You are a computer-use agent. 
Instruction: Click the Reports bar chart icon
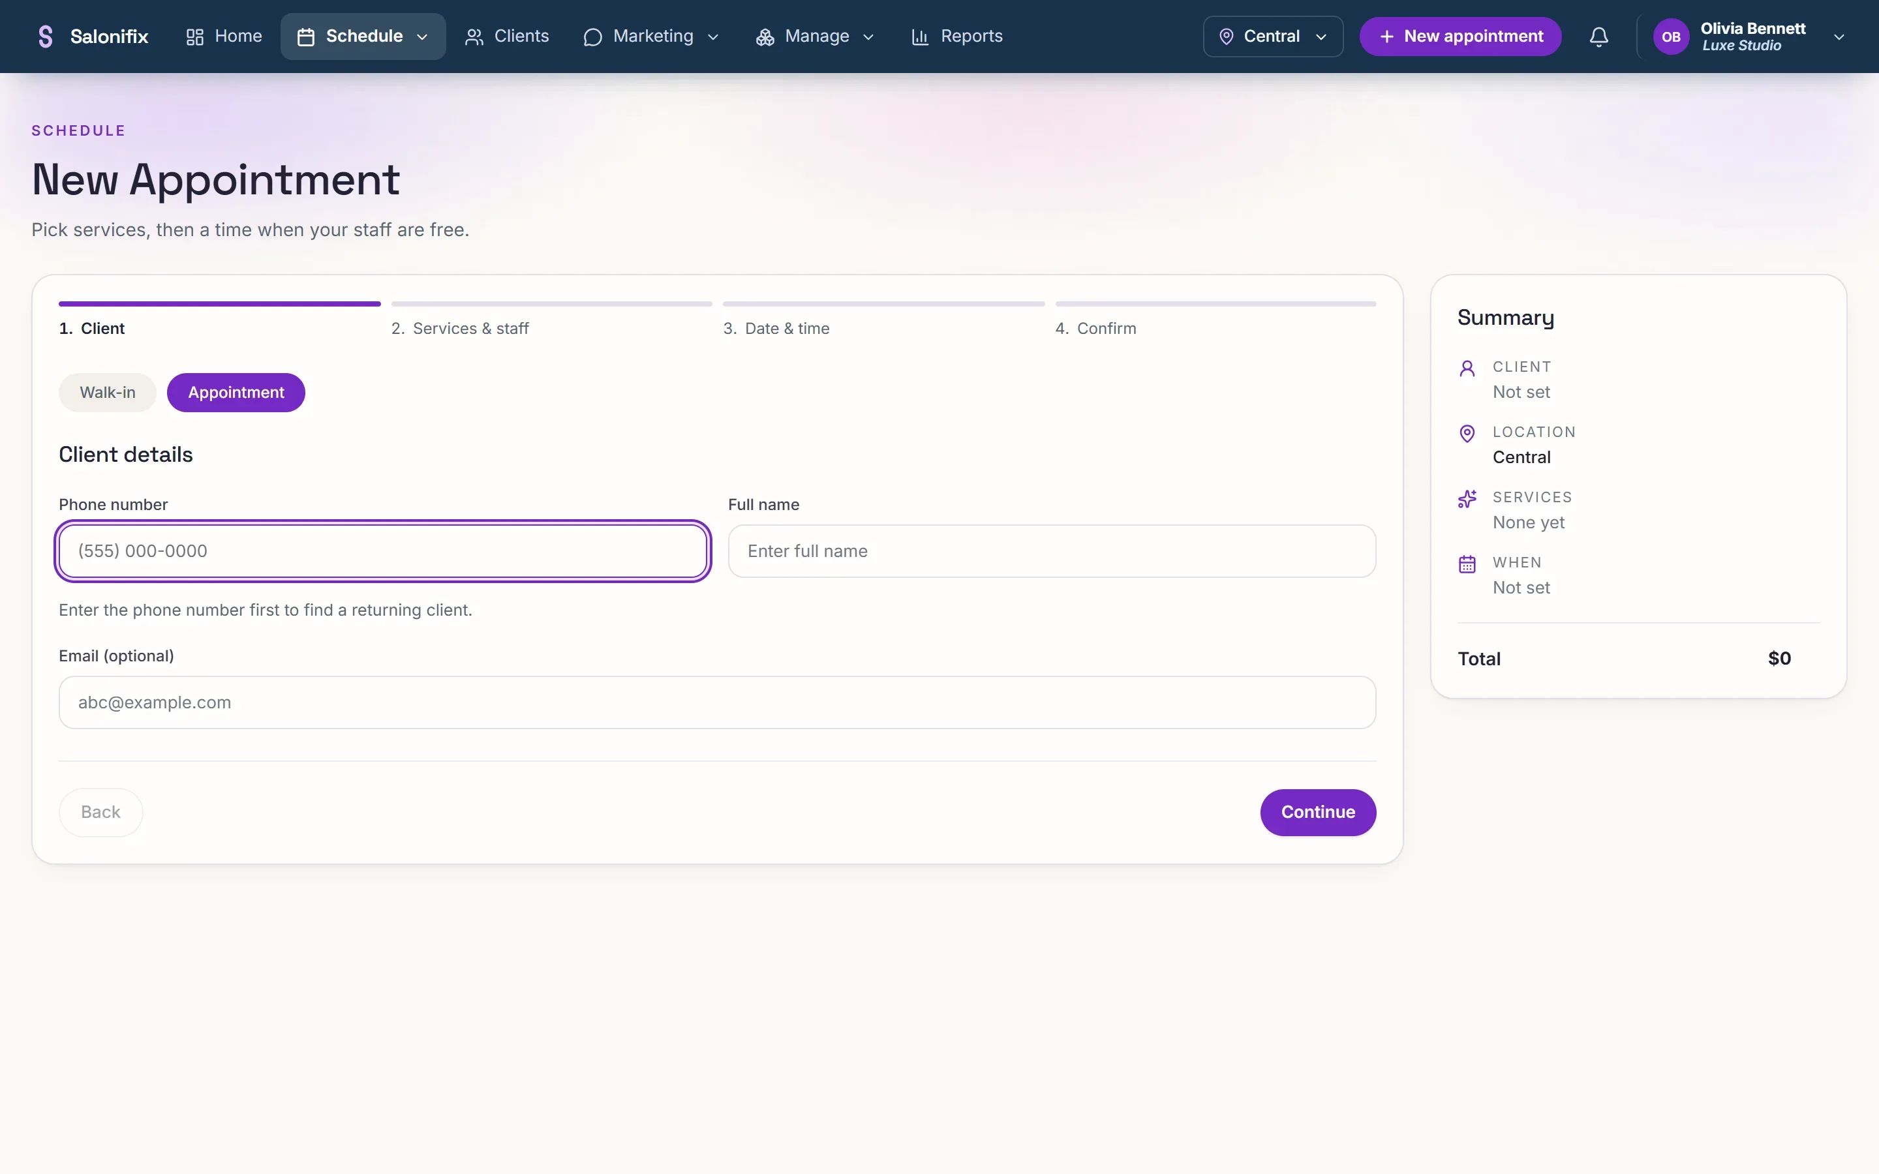pyautogui.click(x=920, y=37)
